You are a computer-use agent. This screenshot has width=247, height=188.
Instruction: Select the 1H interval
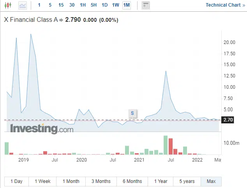pyautogui.click(x=83, y=5)
